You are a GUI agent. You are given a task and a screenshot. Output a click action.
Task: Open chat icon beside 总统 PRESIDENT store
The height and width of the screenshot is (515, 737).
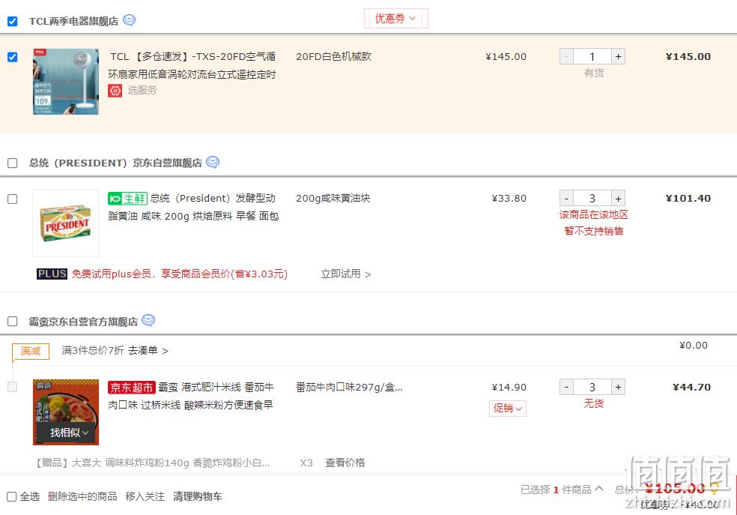[x=213, y=162]
